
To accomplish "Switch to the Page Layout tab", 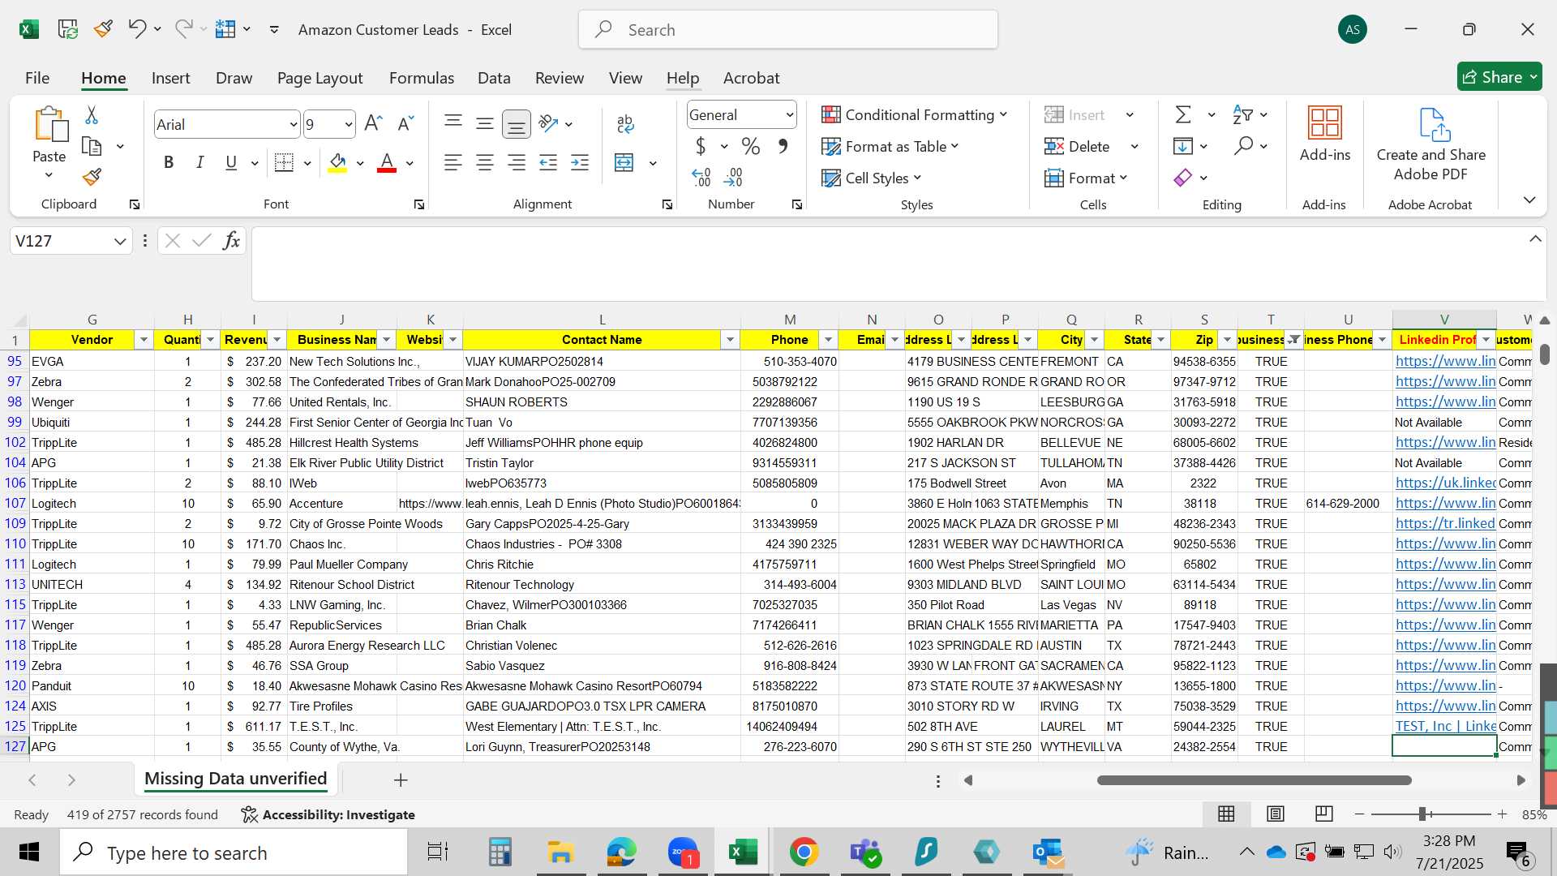I will click(320, 78).
